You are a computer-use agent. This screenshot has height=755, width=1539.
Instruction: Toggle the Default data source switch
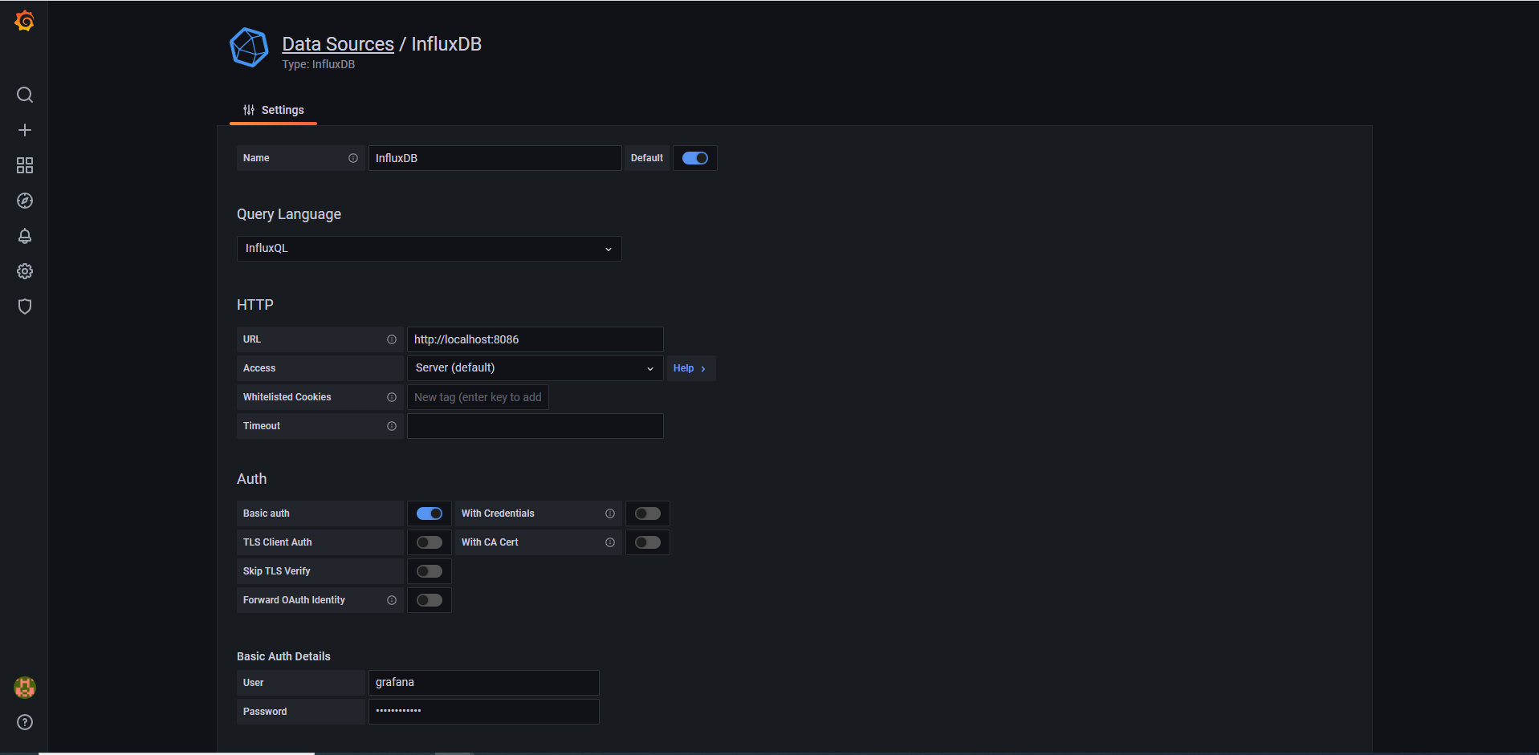[x=695, y=158]
